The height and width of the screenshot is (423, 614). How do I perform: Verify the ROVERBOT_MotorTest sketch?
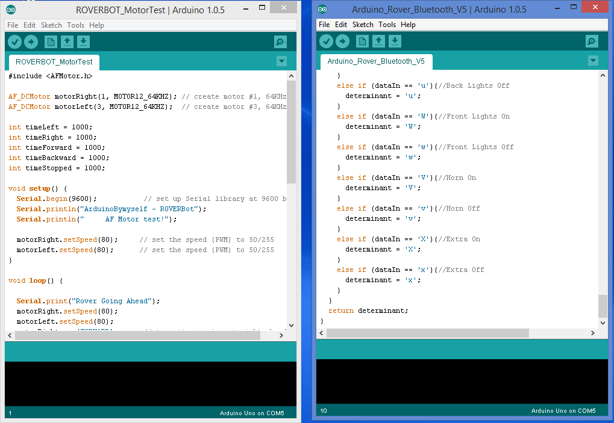click(x=14, y=42)
